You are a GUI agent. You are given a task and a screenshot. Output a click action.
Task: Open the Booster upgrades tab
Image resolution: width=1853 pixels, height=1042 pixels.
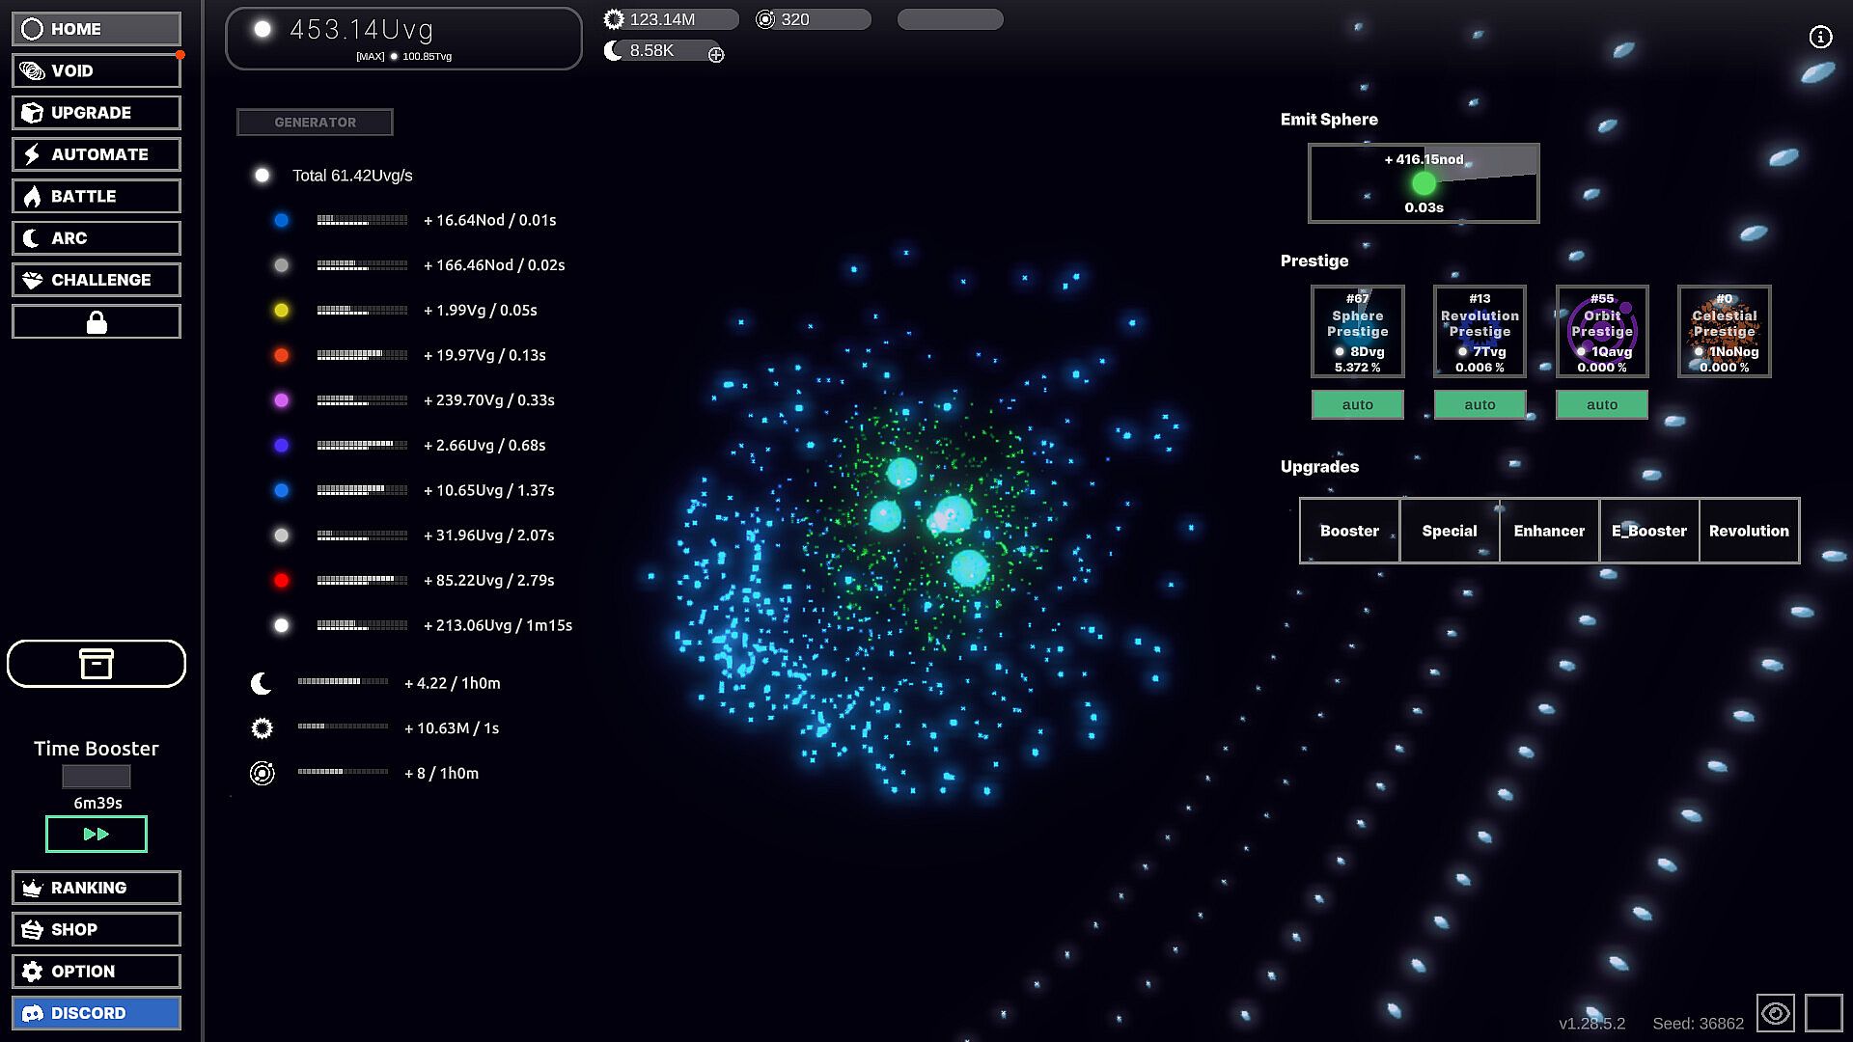1349,531
